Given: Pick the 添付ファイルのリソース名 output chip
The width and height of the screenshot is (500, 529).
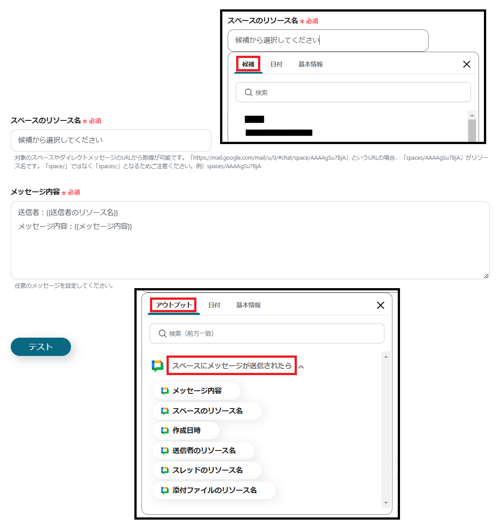Looking at the screenshot, I should [214, 490].
